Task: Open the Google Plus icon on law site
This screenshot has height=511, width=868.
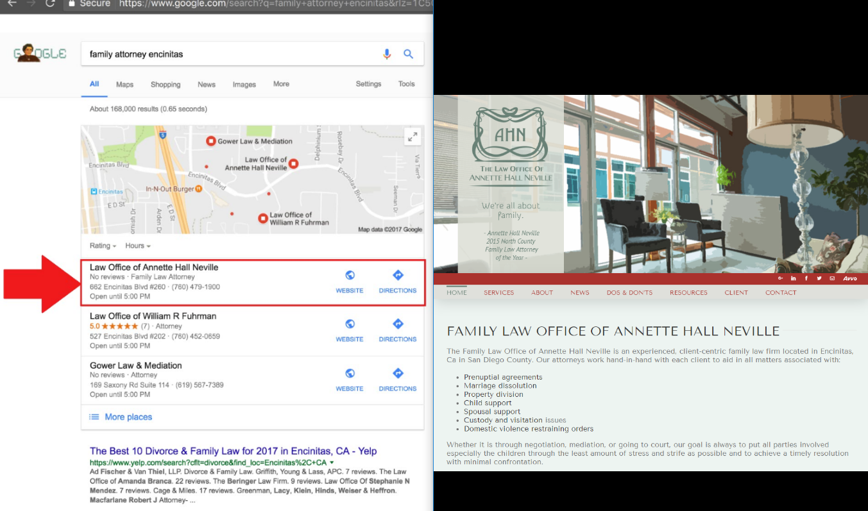Action: pyautogui.click(x=780, y=278)
